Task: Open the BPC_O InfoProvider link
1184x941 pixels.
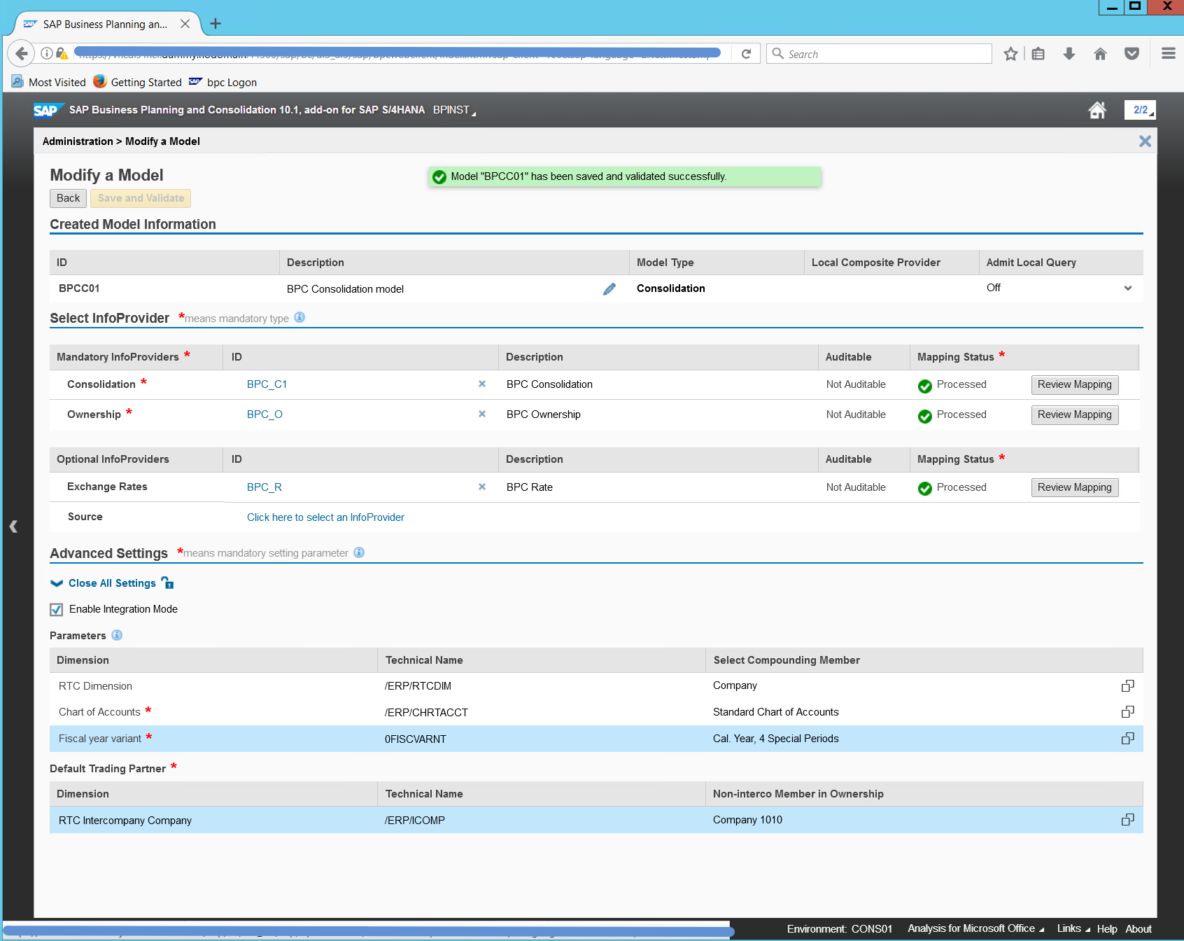Action: pyautogui.click(x=265, y=414)
